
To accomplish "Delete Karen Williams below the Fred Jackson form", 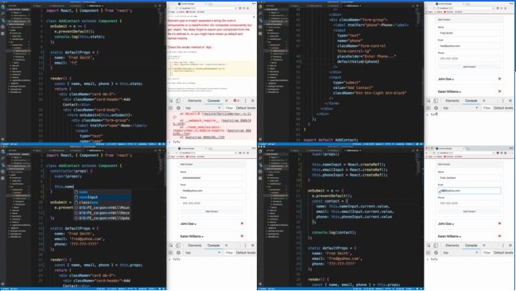I will [499, 236].
